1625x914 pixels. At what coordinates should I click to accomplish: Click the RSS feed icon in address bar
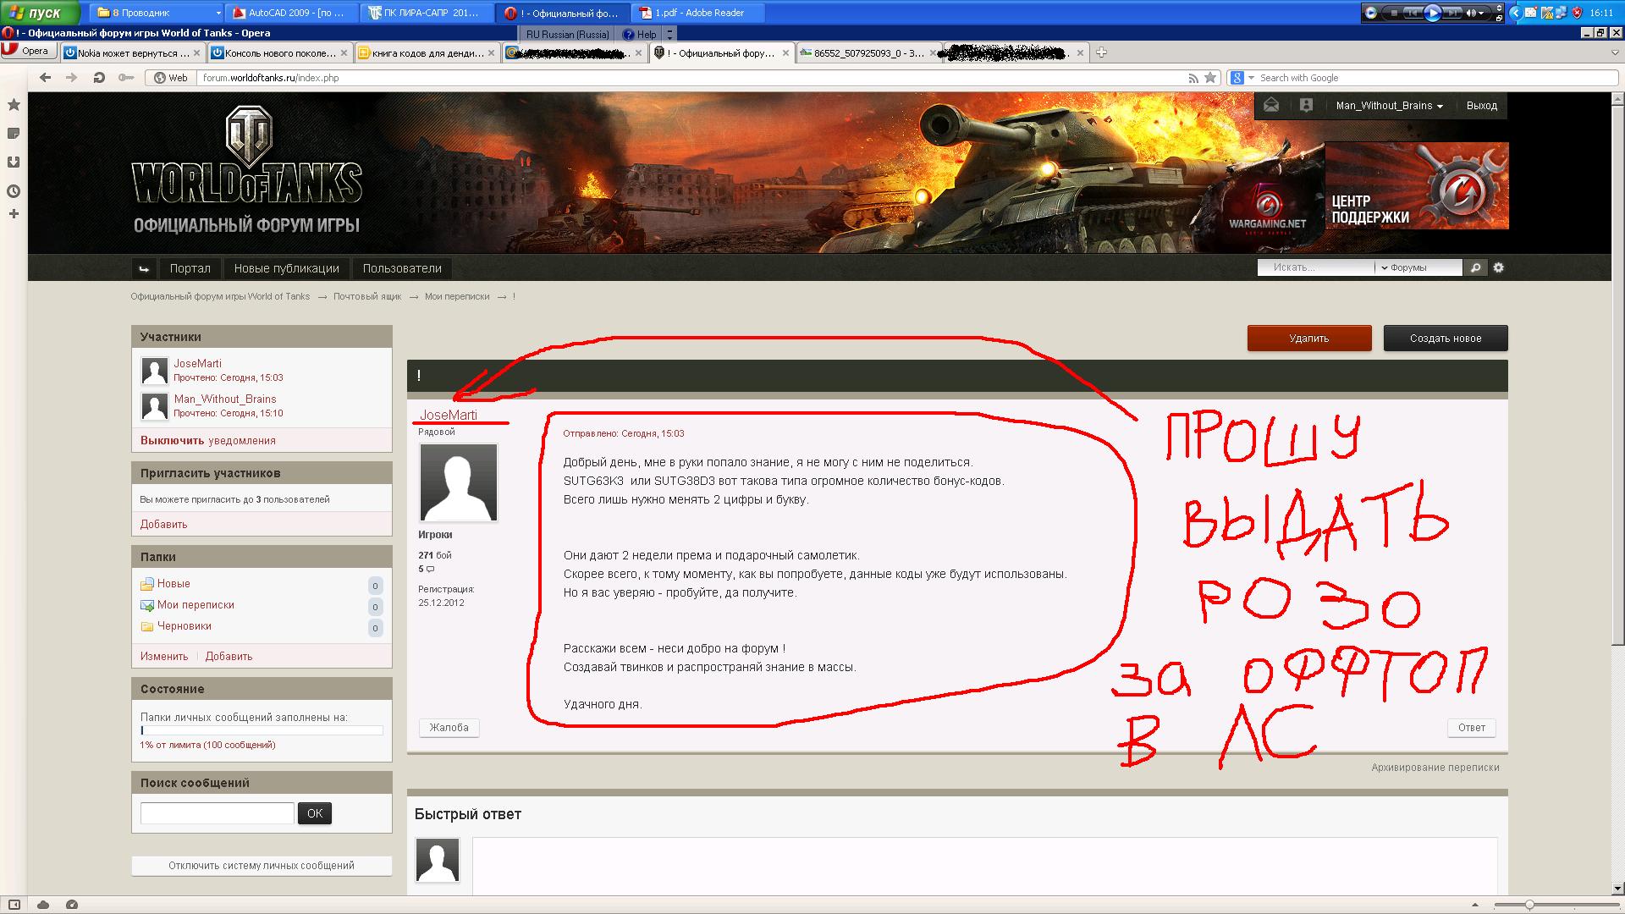click(x=1193, y=78)
